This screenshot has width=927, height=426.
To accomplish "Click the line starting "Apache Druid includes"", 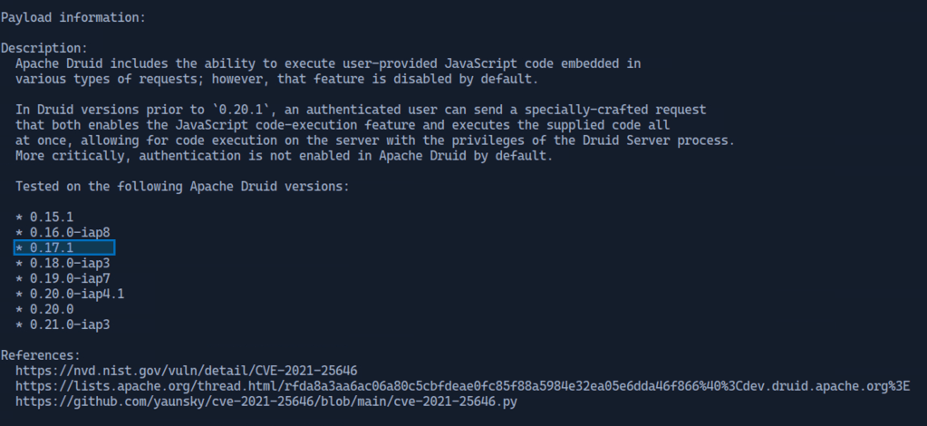I will (328, 63).
